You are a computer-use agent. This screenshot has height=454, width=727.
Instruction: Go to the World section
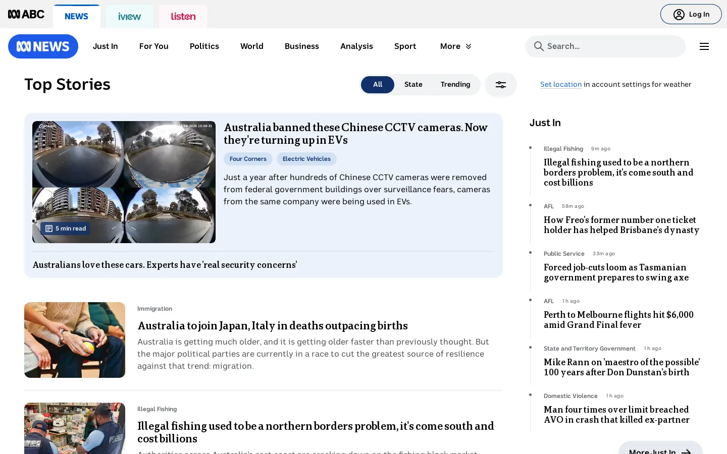252,46
